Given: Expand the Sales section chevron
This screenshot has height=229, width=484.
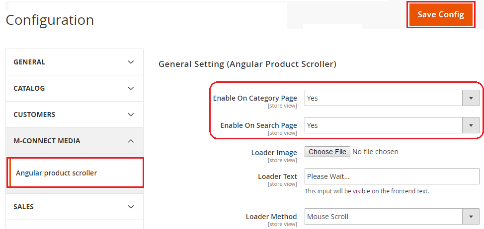Looking at the screenshot, I should (131, 207).
